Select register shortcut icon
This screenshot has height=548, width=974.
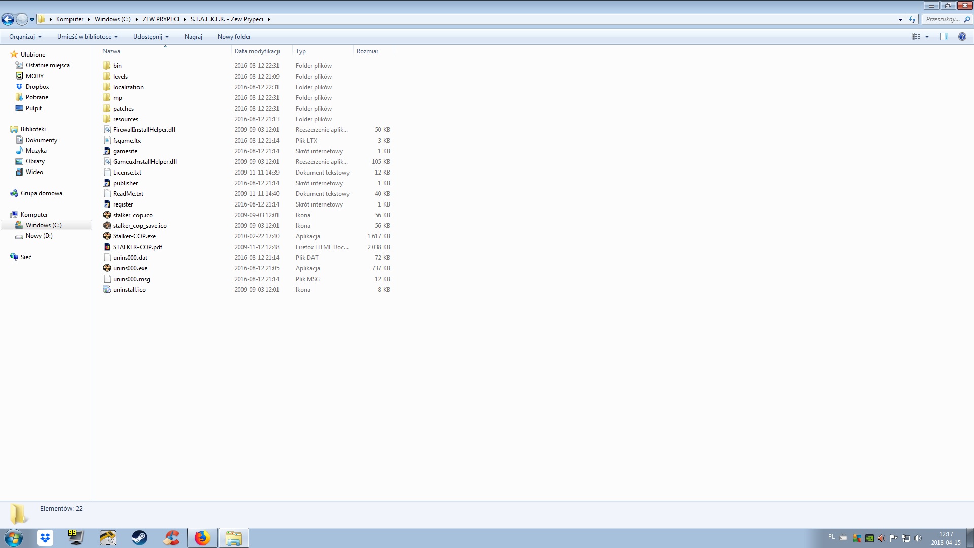107,204
